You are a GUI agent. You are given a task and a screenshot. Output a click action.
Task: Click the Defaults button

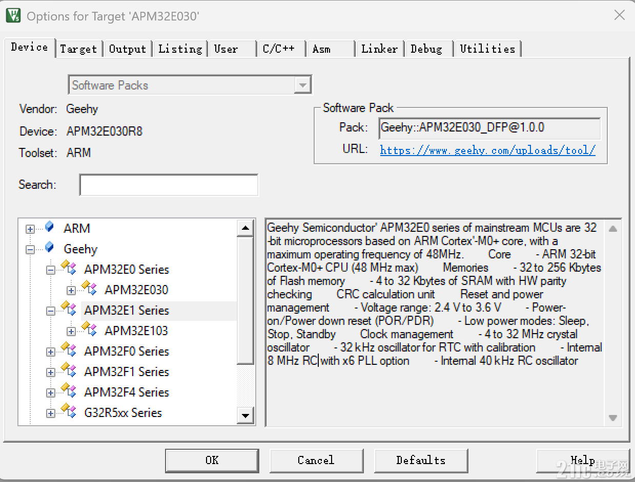421,460
